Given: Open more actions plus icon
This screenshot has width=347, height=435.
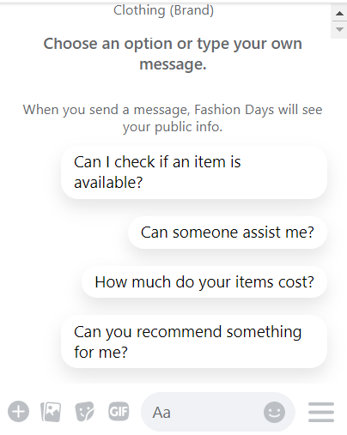Looking at the screenshot, I should [18, 412].
